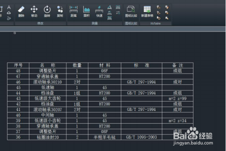The image size is (226, 151).
Task: Click the 1组 quantity in row 44
Action: pyautogui.click(x=77, y=93)
